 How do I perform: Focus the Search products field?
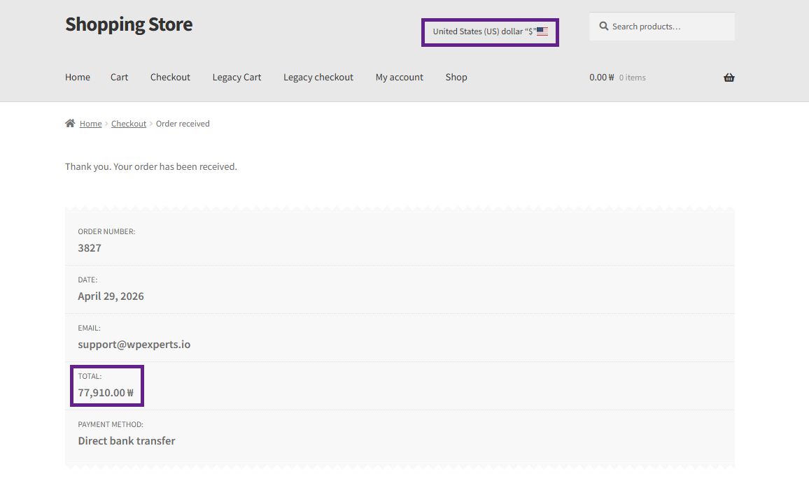(x=662, y=27)
